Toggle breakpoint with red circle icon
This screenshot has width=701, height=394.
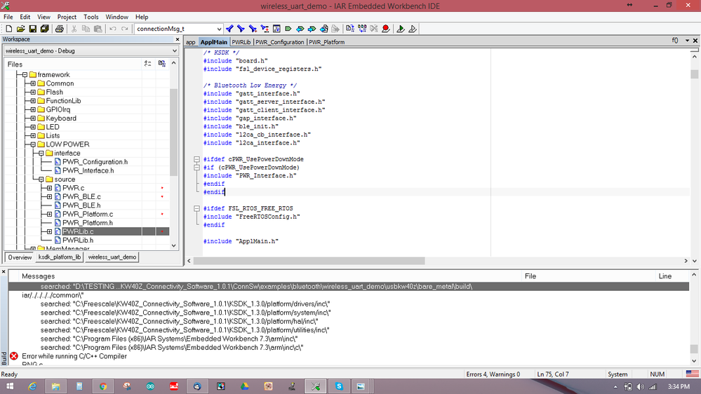tap(386, 29)
